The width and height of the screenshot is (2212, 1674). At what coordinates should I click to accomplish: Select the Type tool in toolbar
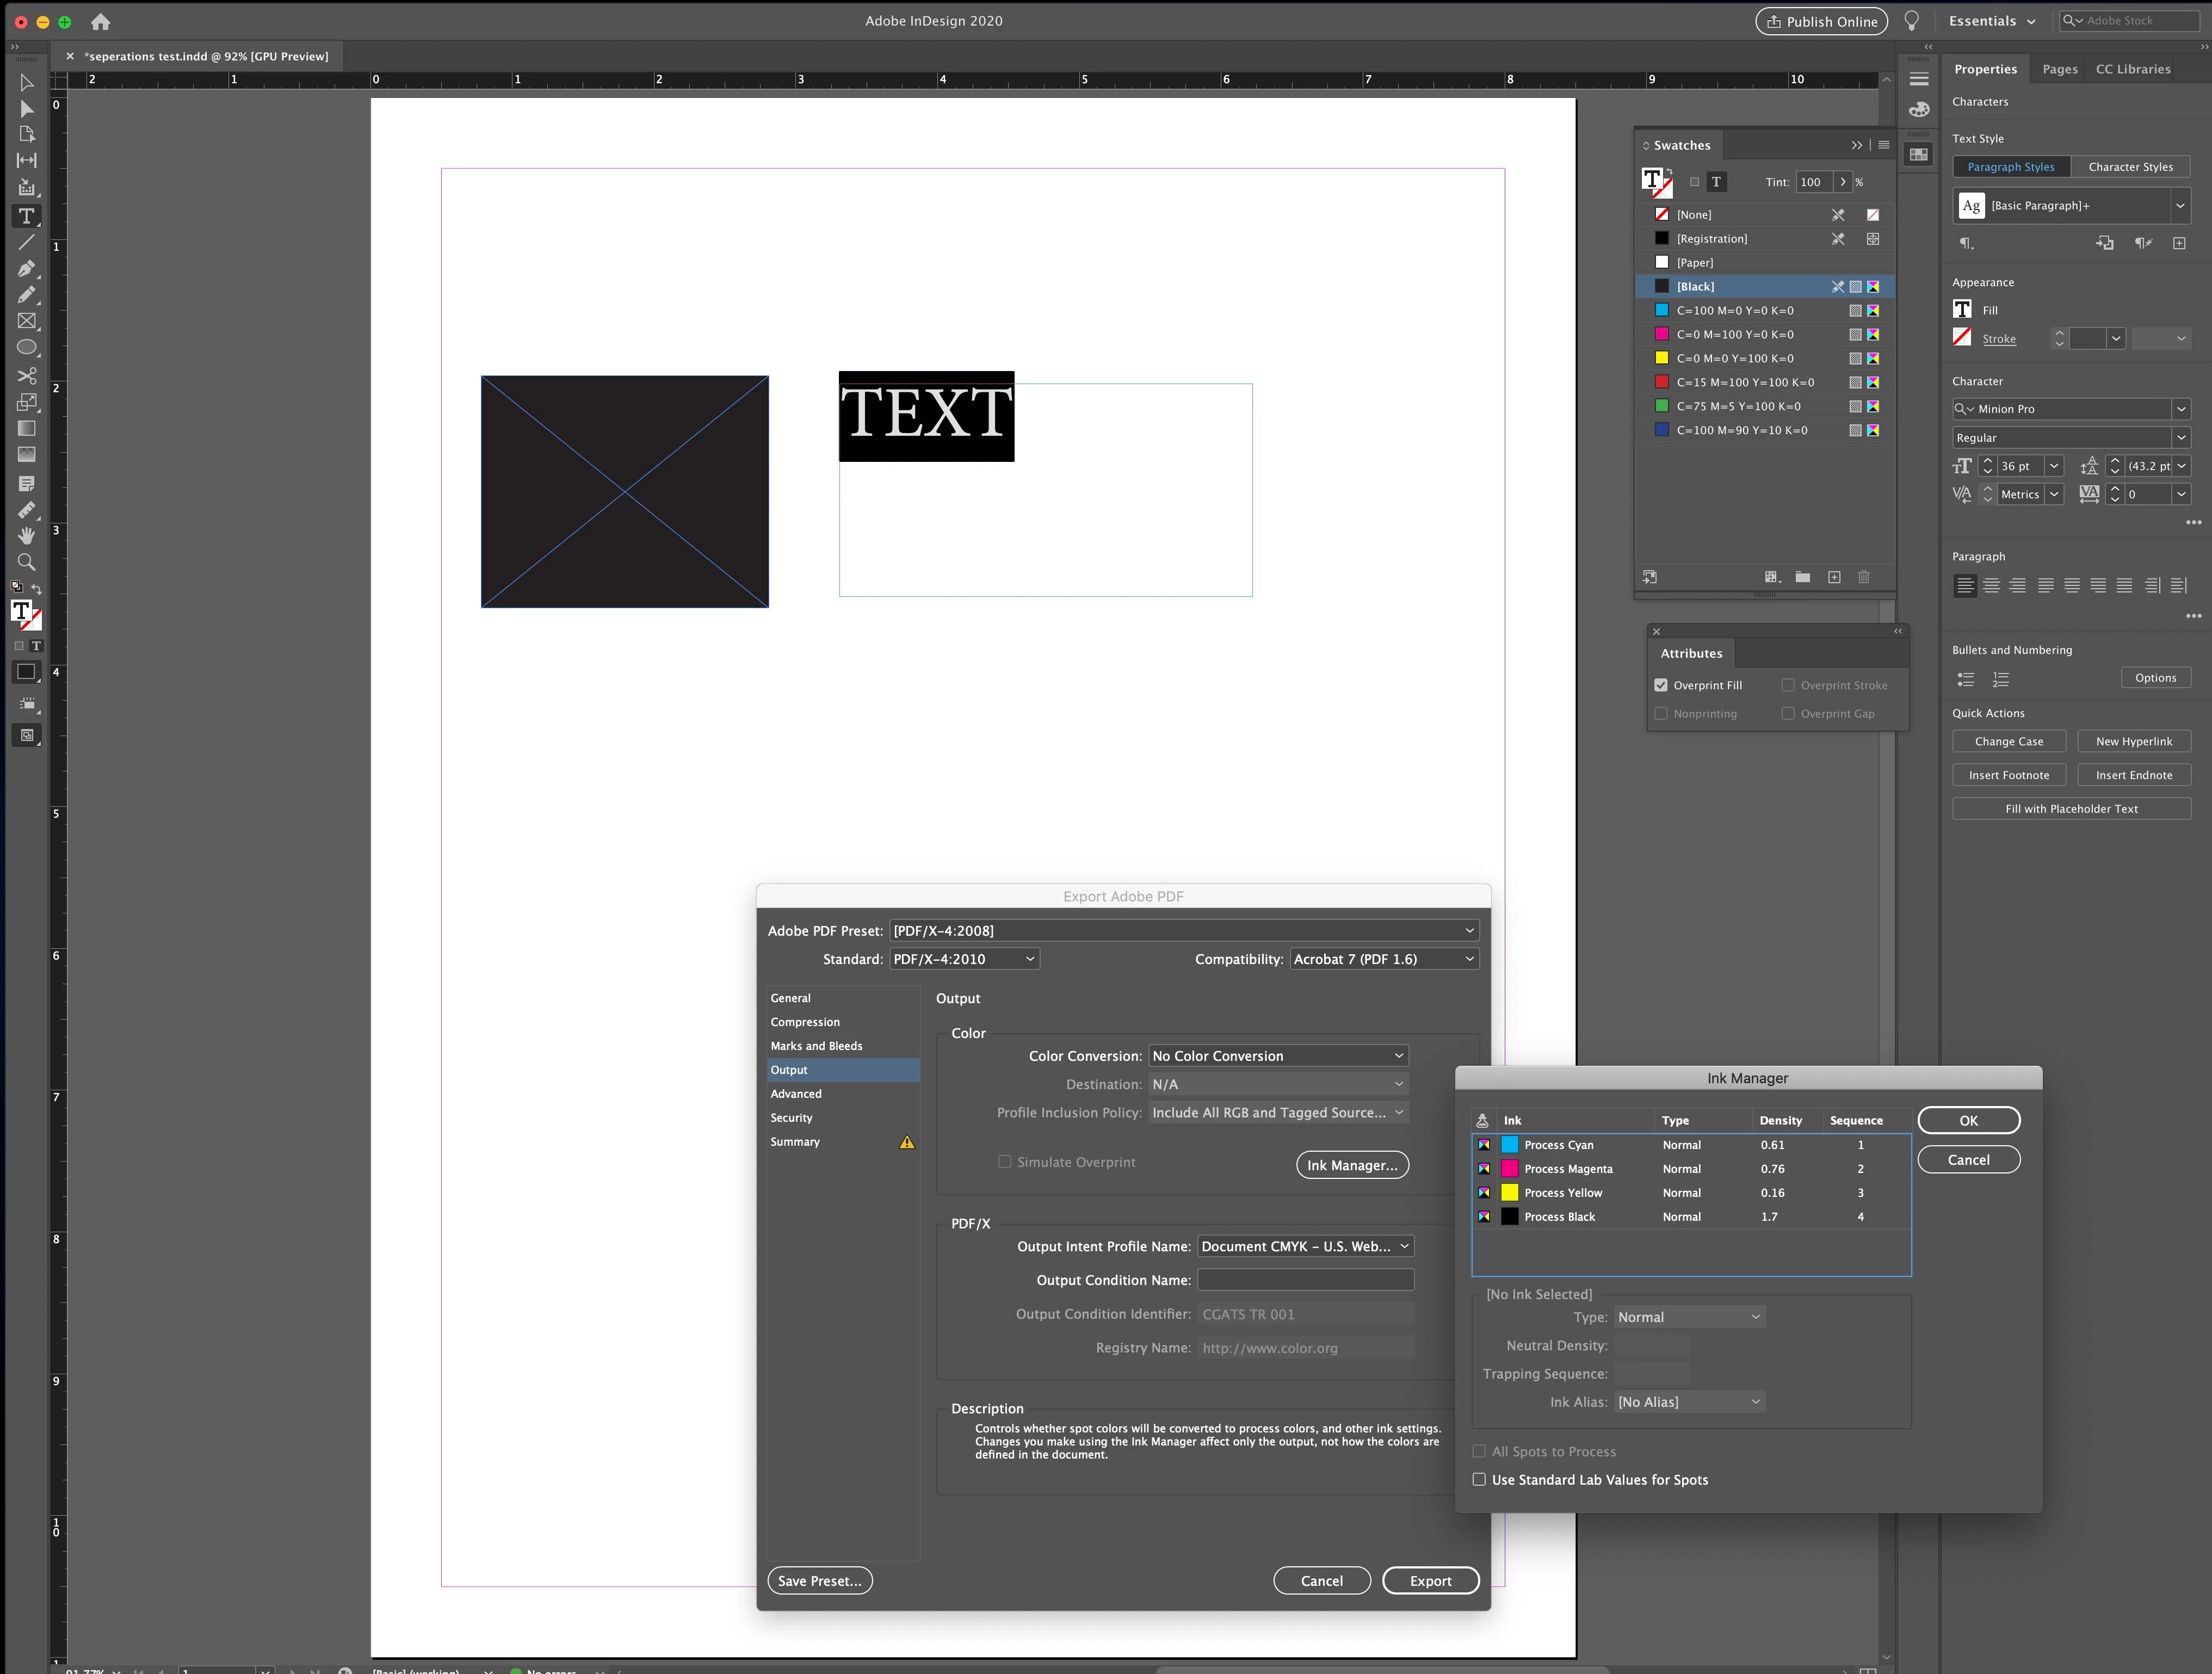(x=27, y=216)
